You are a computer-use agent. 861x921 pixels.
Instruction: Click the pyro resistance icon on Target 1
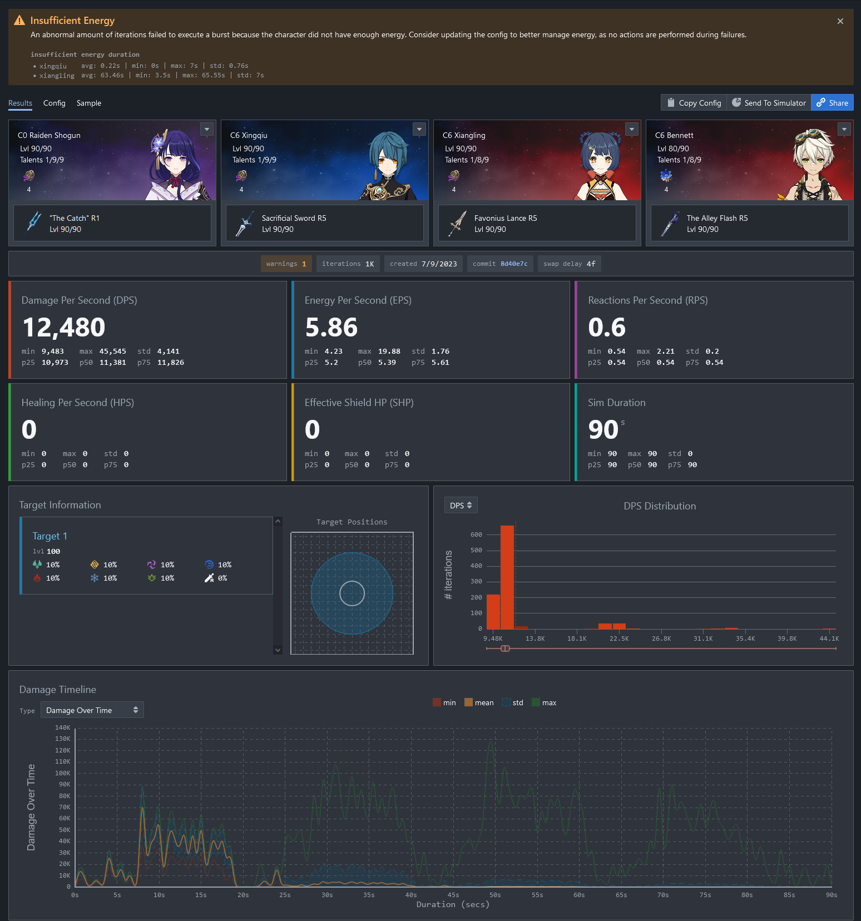click(x=37, y=578)
